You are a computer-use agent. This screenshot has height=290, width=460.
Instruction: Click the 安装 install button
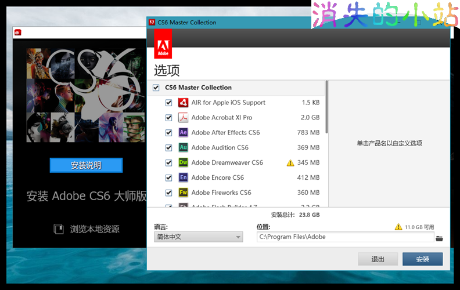click(x=422, y=259)
